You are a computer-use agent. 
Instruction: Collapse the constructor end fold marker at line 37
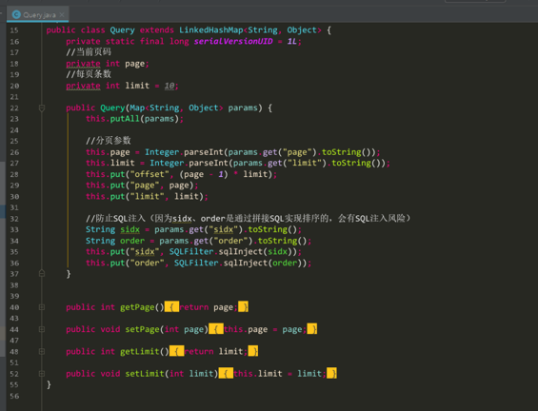pyautogui.click(x=42, y=274)
